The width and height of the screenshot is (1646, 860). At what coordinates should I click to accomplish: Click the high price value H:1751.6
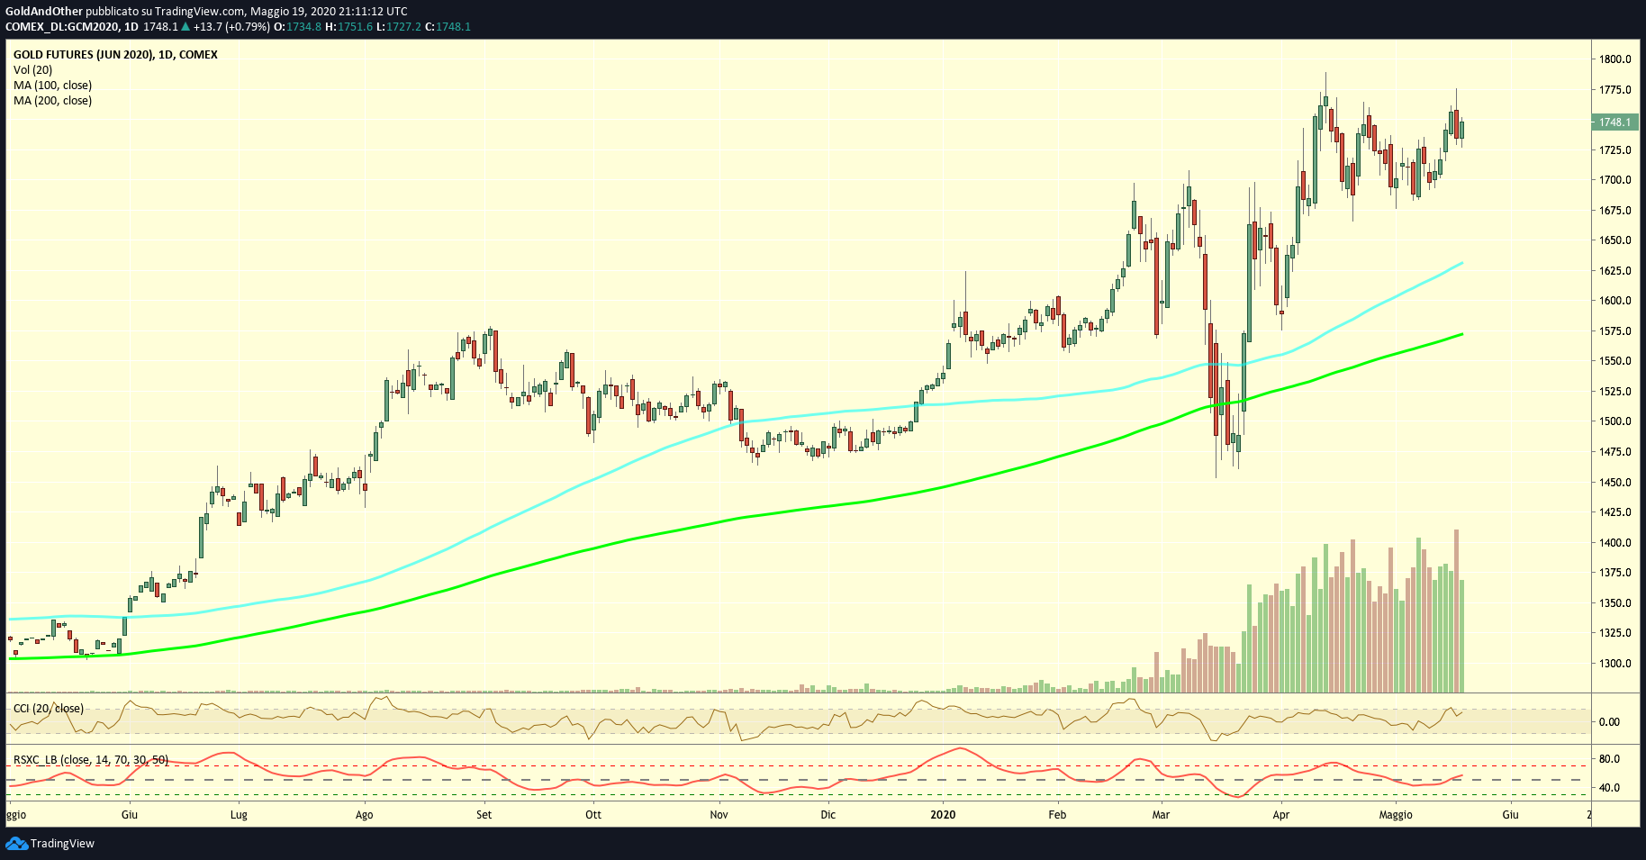[x=348, y=27]
